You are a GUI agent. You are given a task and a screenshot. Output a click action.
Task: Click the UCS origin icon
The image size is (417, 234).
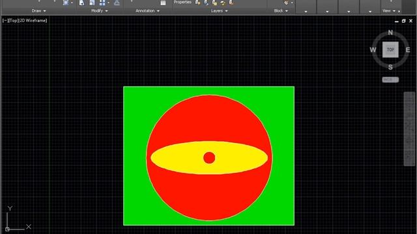pos(7,229)
